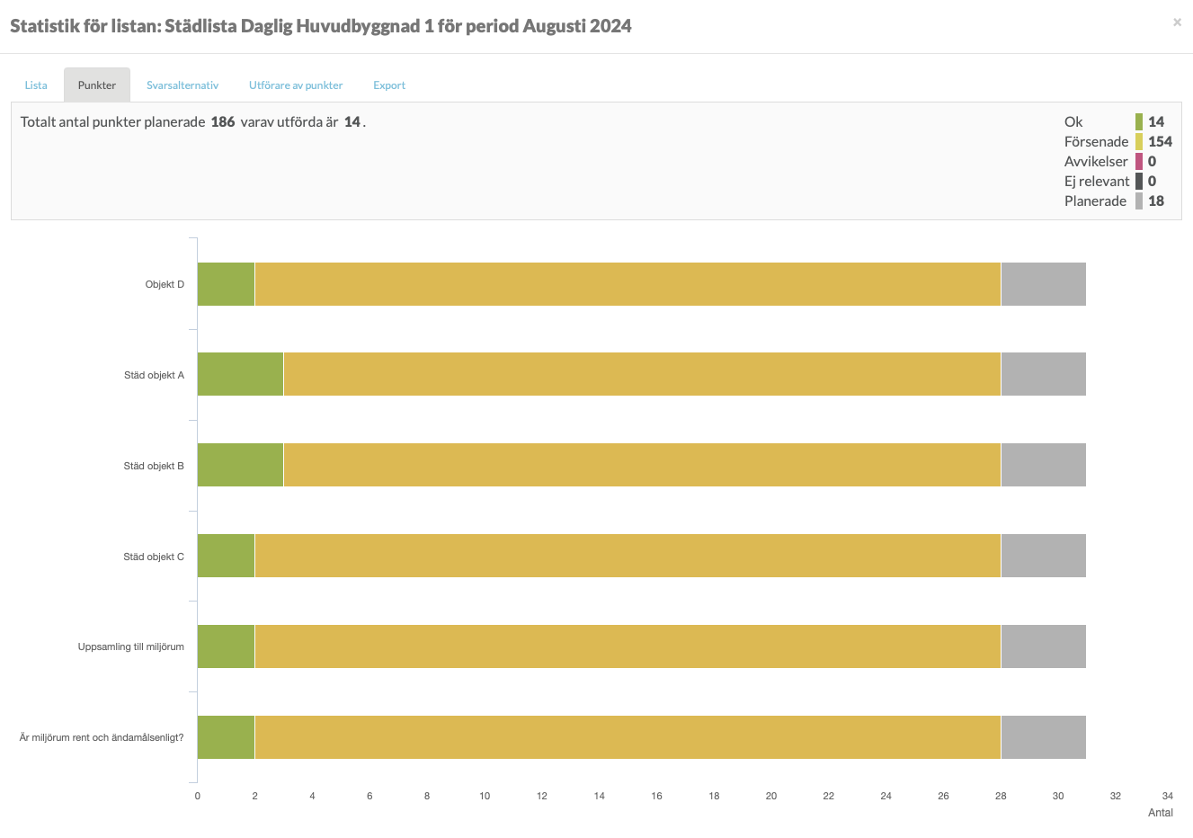The height and width of the screenshot is (838, 1193).
Task: Go to the Export tab
Action: click(x=389, y=85)
